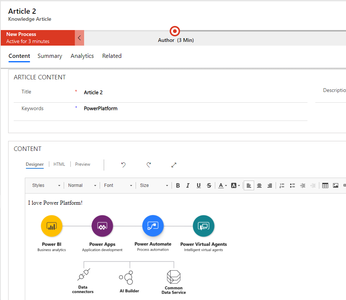Toggle italic text formatting

coord(188,185)
